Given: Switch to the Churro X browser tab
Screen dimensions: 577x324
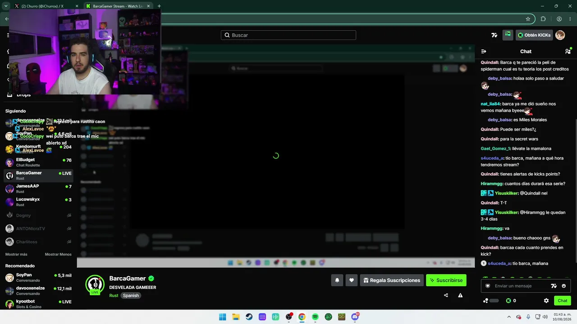Looking at the screenshot, I should 45,6.
